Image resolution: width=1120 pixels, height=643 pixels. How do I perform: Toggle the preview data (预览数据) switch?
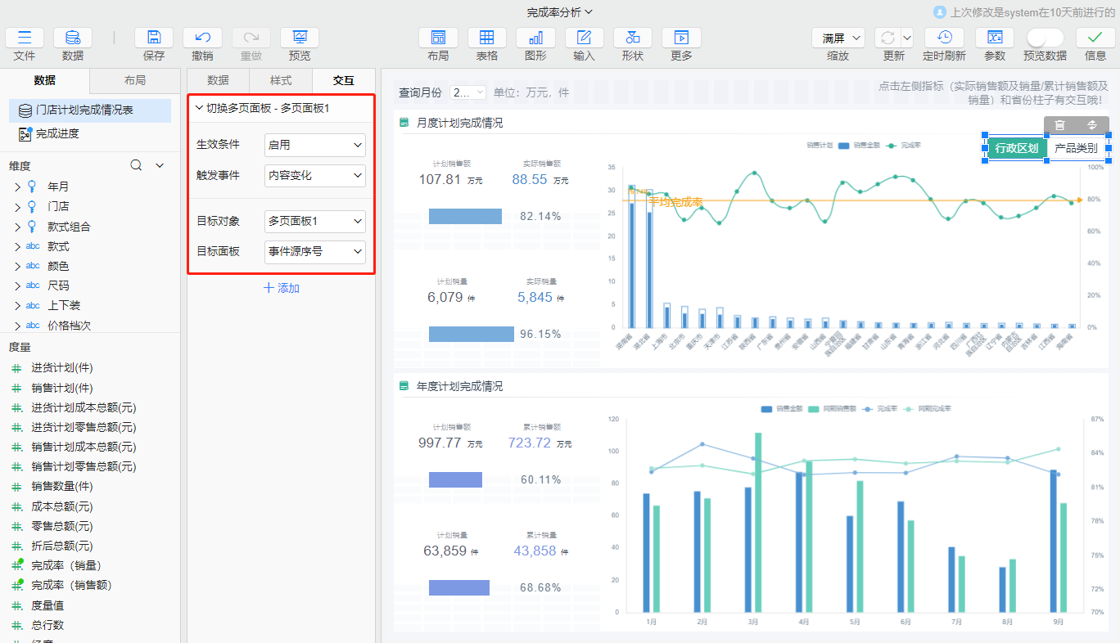[1045, 38]
